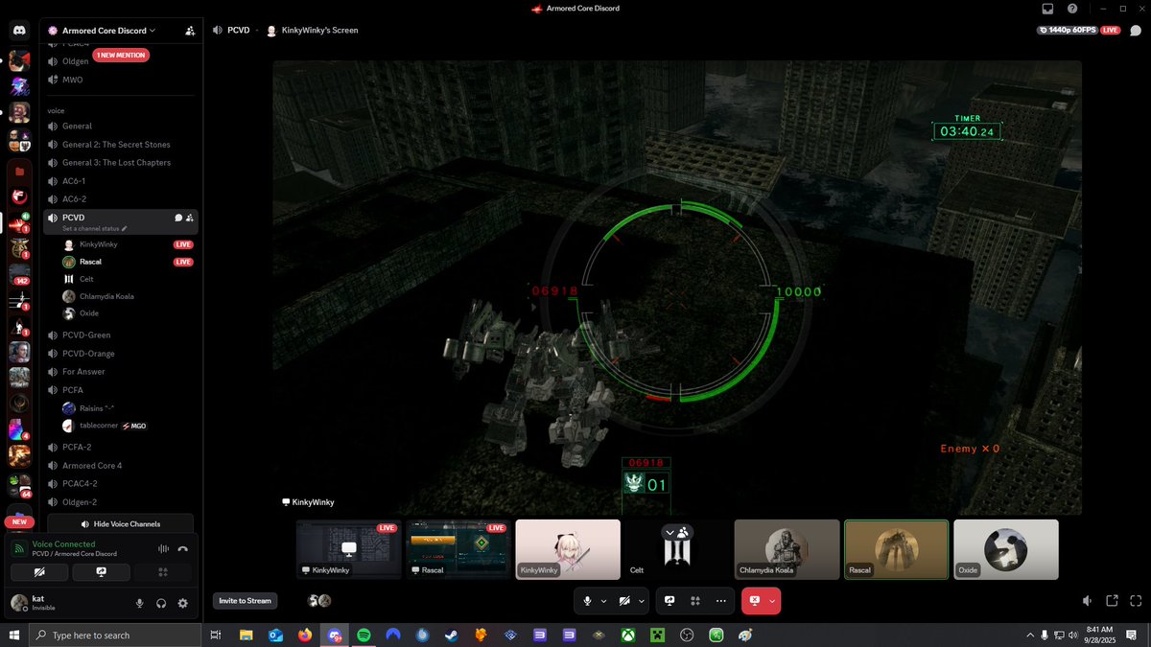Open camera options dropdown arrow
This screenshot has width=1151, height=647.
click(x=641, y=601)
